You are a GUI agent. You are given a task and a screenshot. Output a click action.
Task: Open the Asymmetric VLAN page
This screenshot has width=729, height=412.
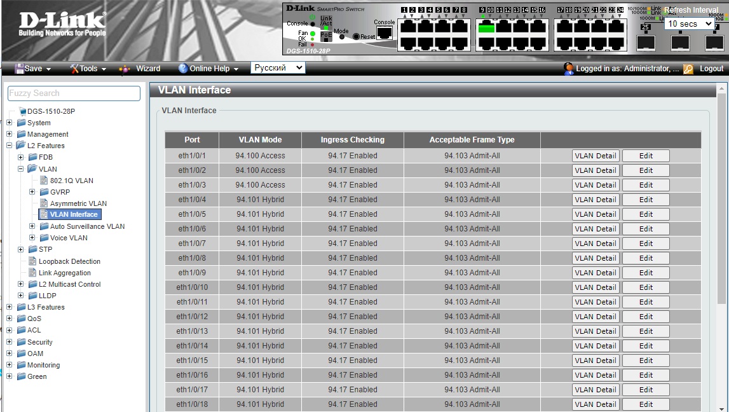(78, 203)
